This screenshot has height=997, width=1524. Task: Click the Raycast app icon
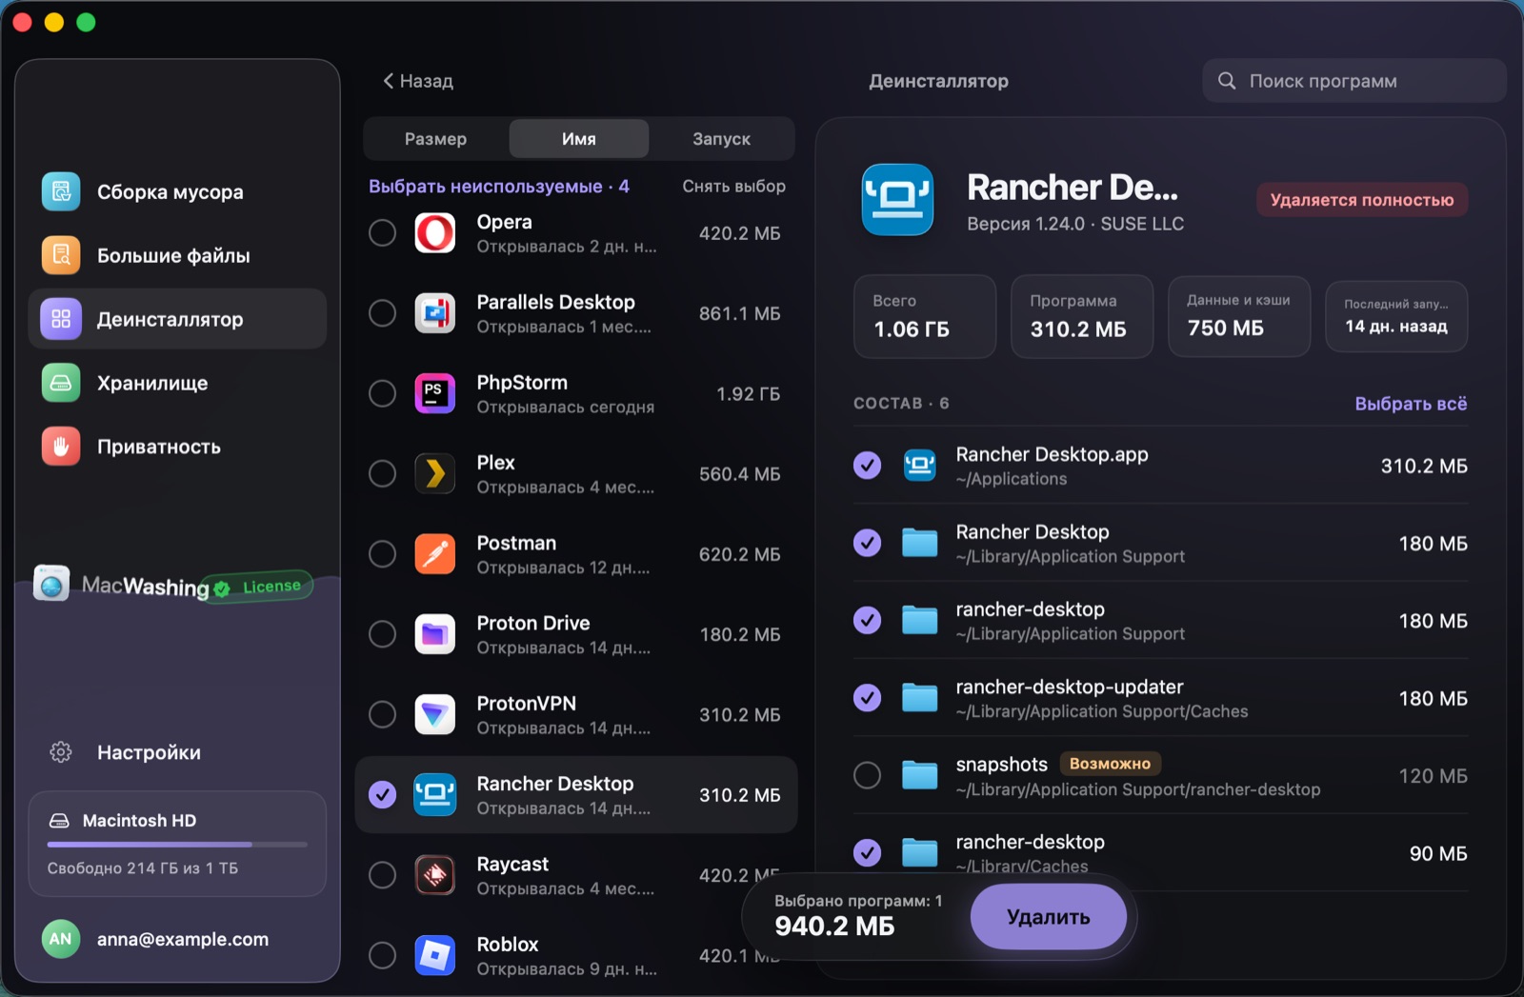point(435,874)
